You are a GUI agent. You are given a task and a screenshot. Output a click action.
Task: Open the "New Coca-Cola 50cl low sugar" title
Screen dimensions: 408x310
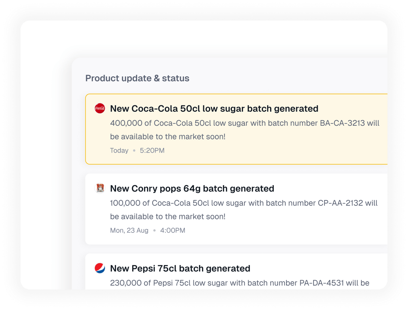(x=214, y=109)
